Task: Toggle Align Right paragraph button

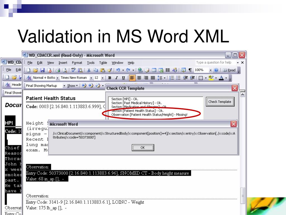Action: point(146,78)
